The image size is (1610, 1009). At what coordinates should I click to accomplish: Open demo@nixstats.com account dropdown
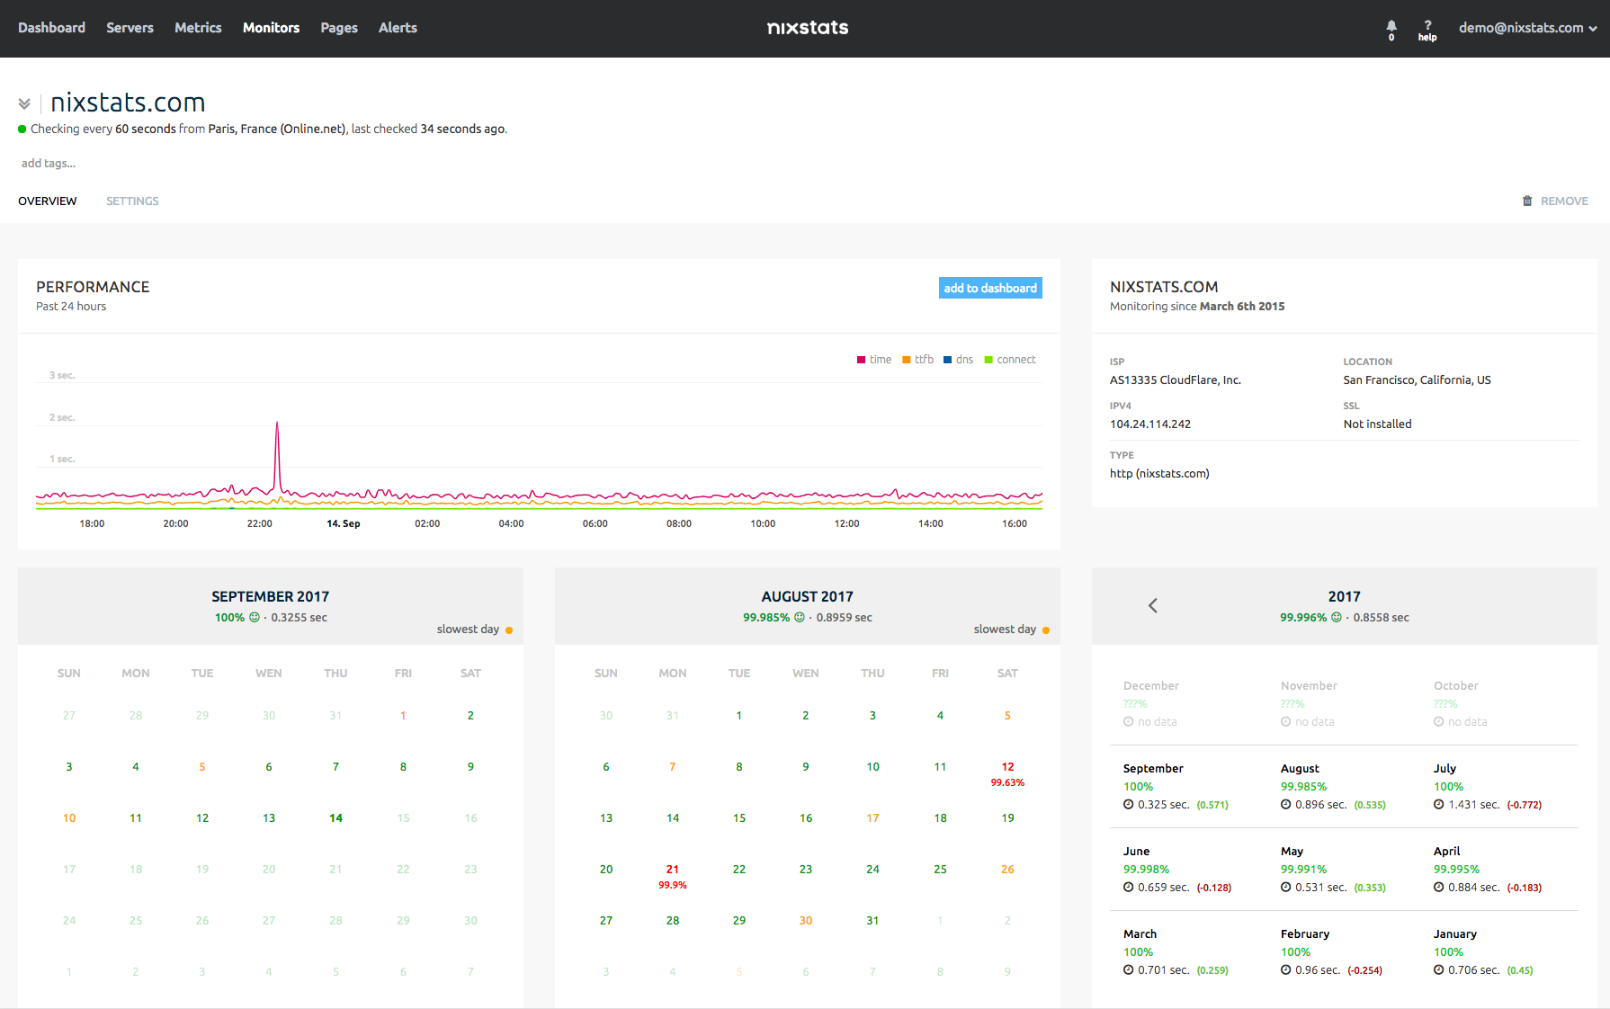(1527, 28)
